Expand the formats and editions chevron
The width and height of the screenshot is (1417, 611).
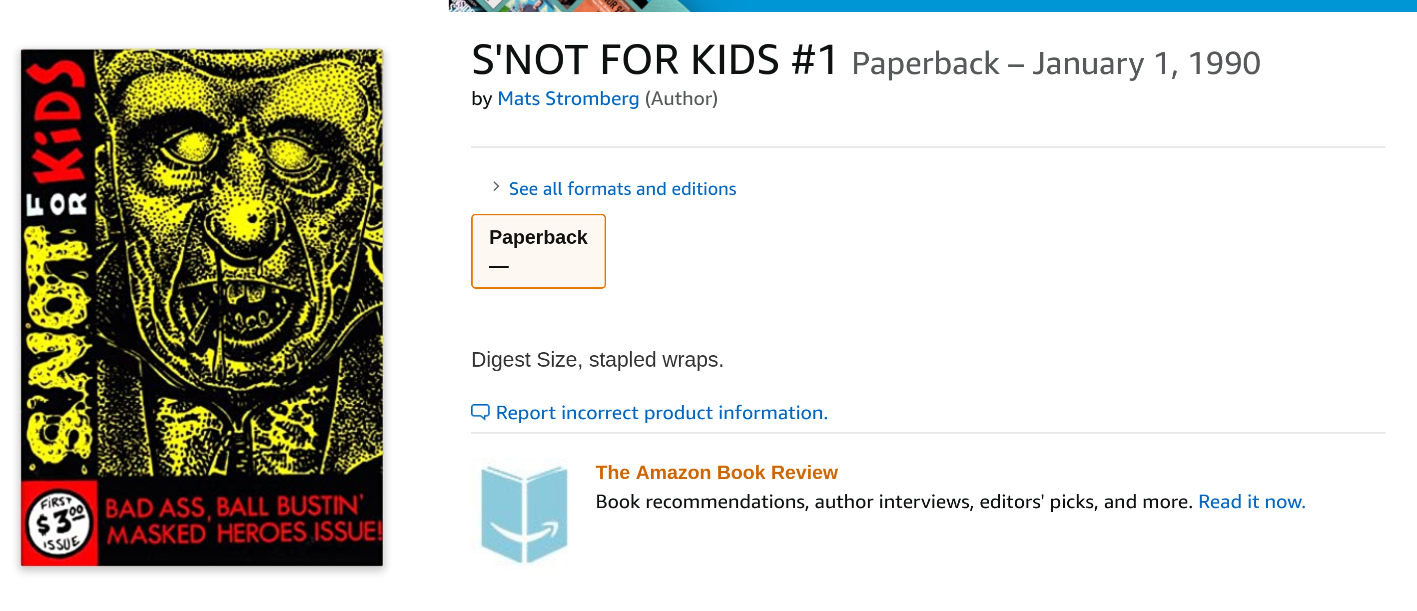pyautogui.click(x=496, y=187)
